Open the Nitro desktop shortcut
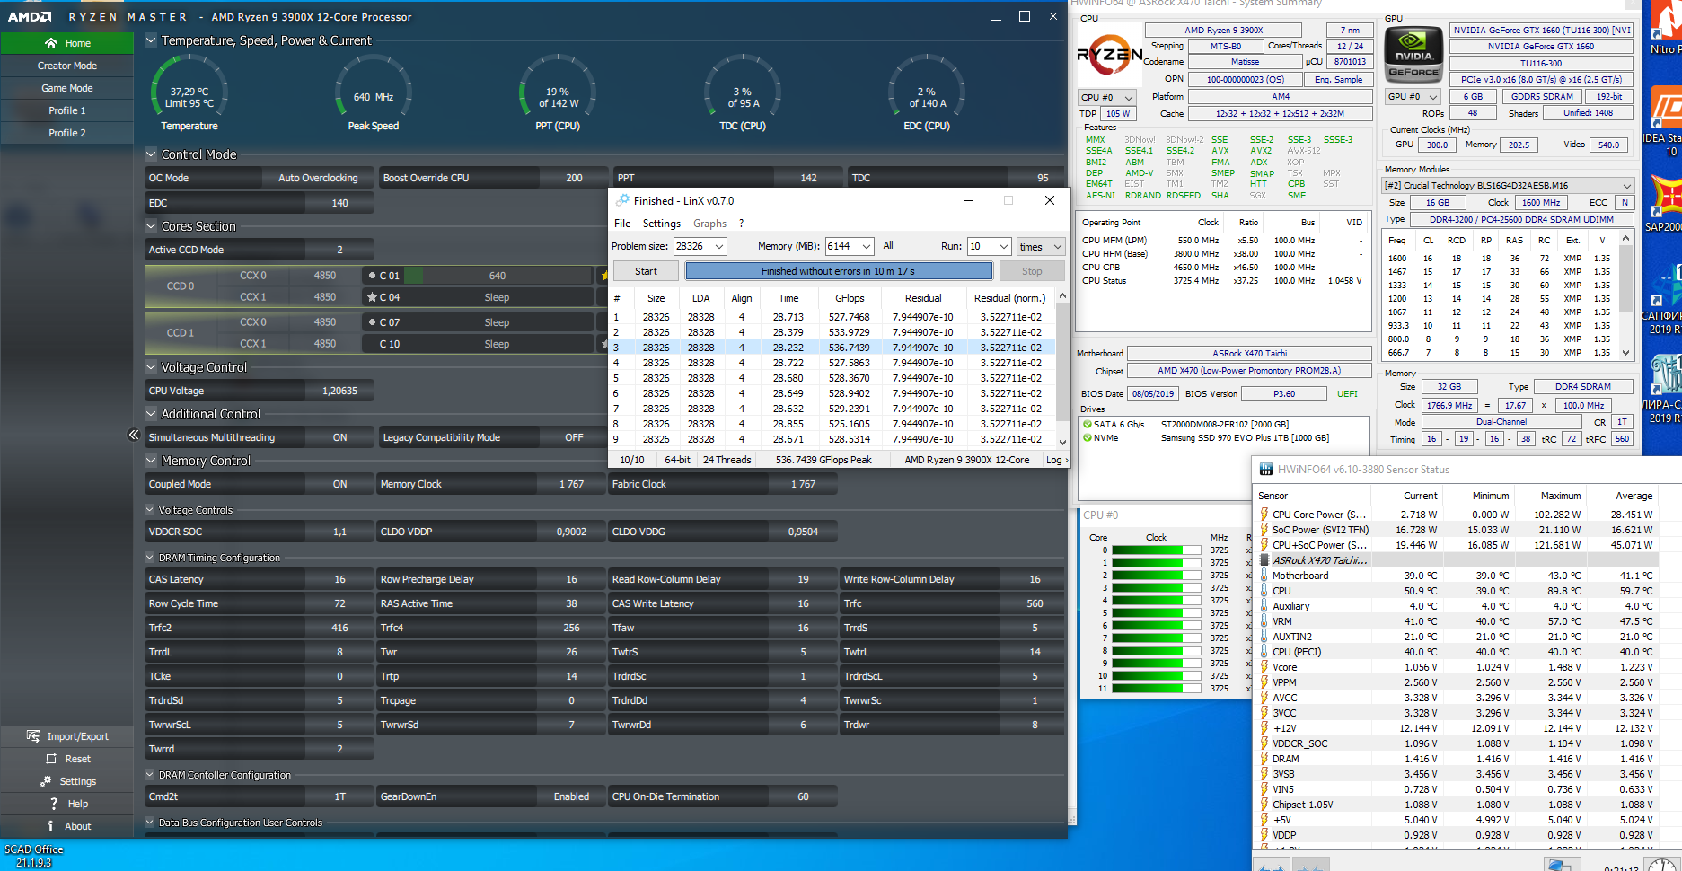Image resolution: width=1682 pixels, height=871 pixels. coord(1666,29)
